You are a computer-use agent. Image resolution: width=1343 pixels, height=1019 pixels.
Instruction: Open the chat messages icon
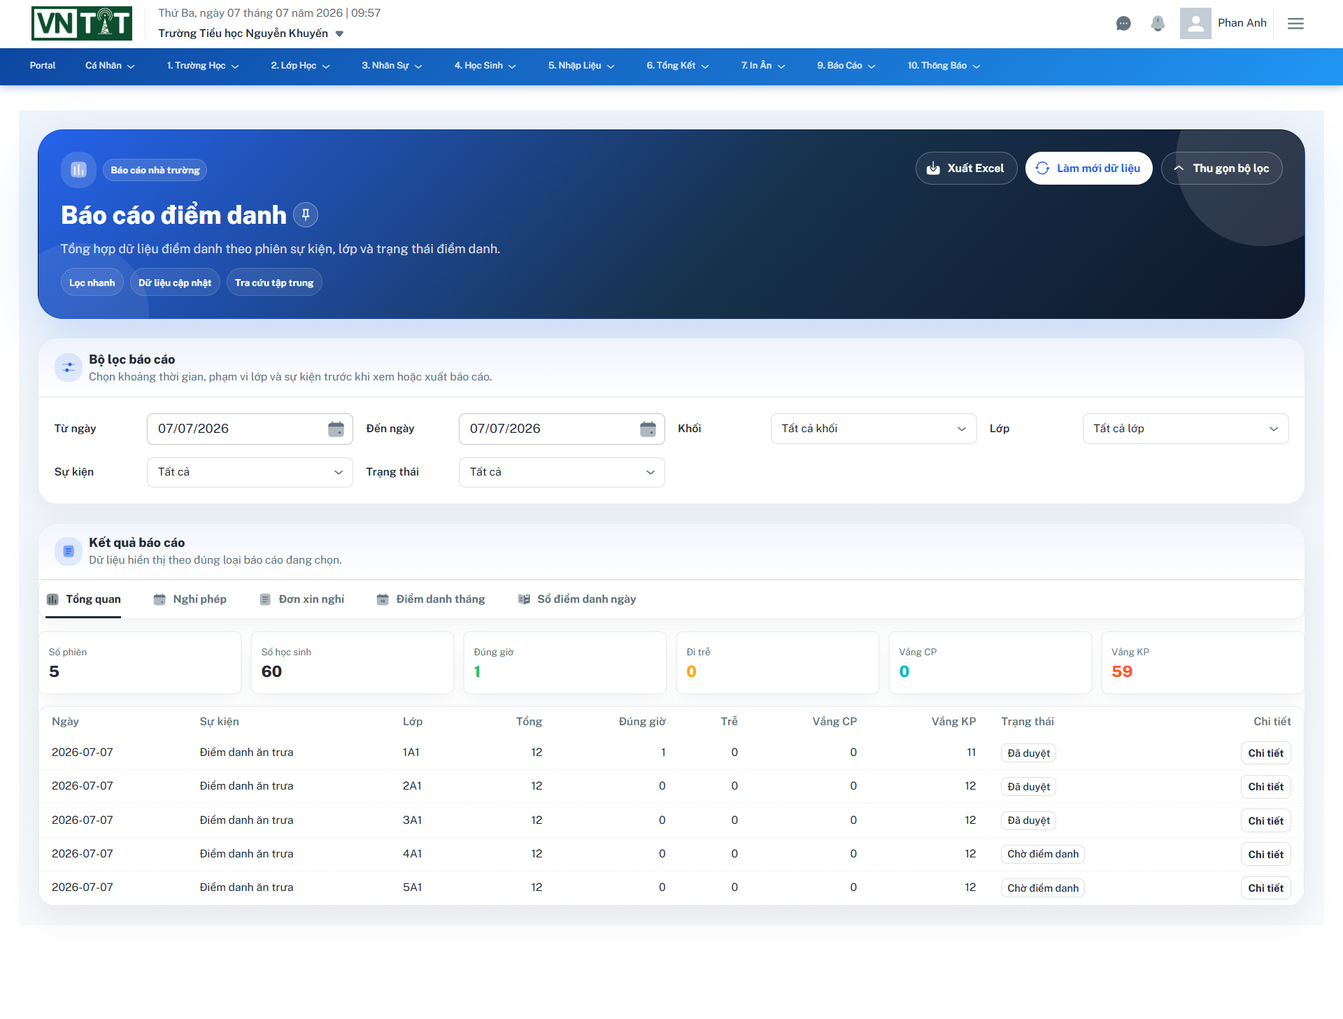click(1123, 24)
